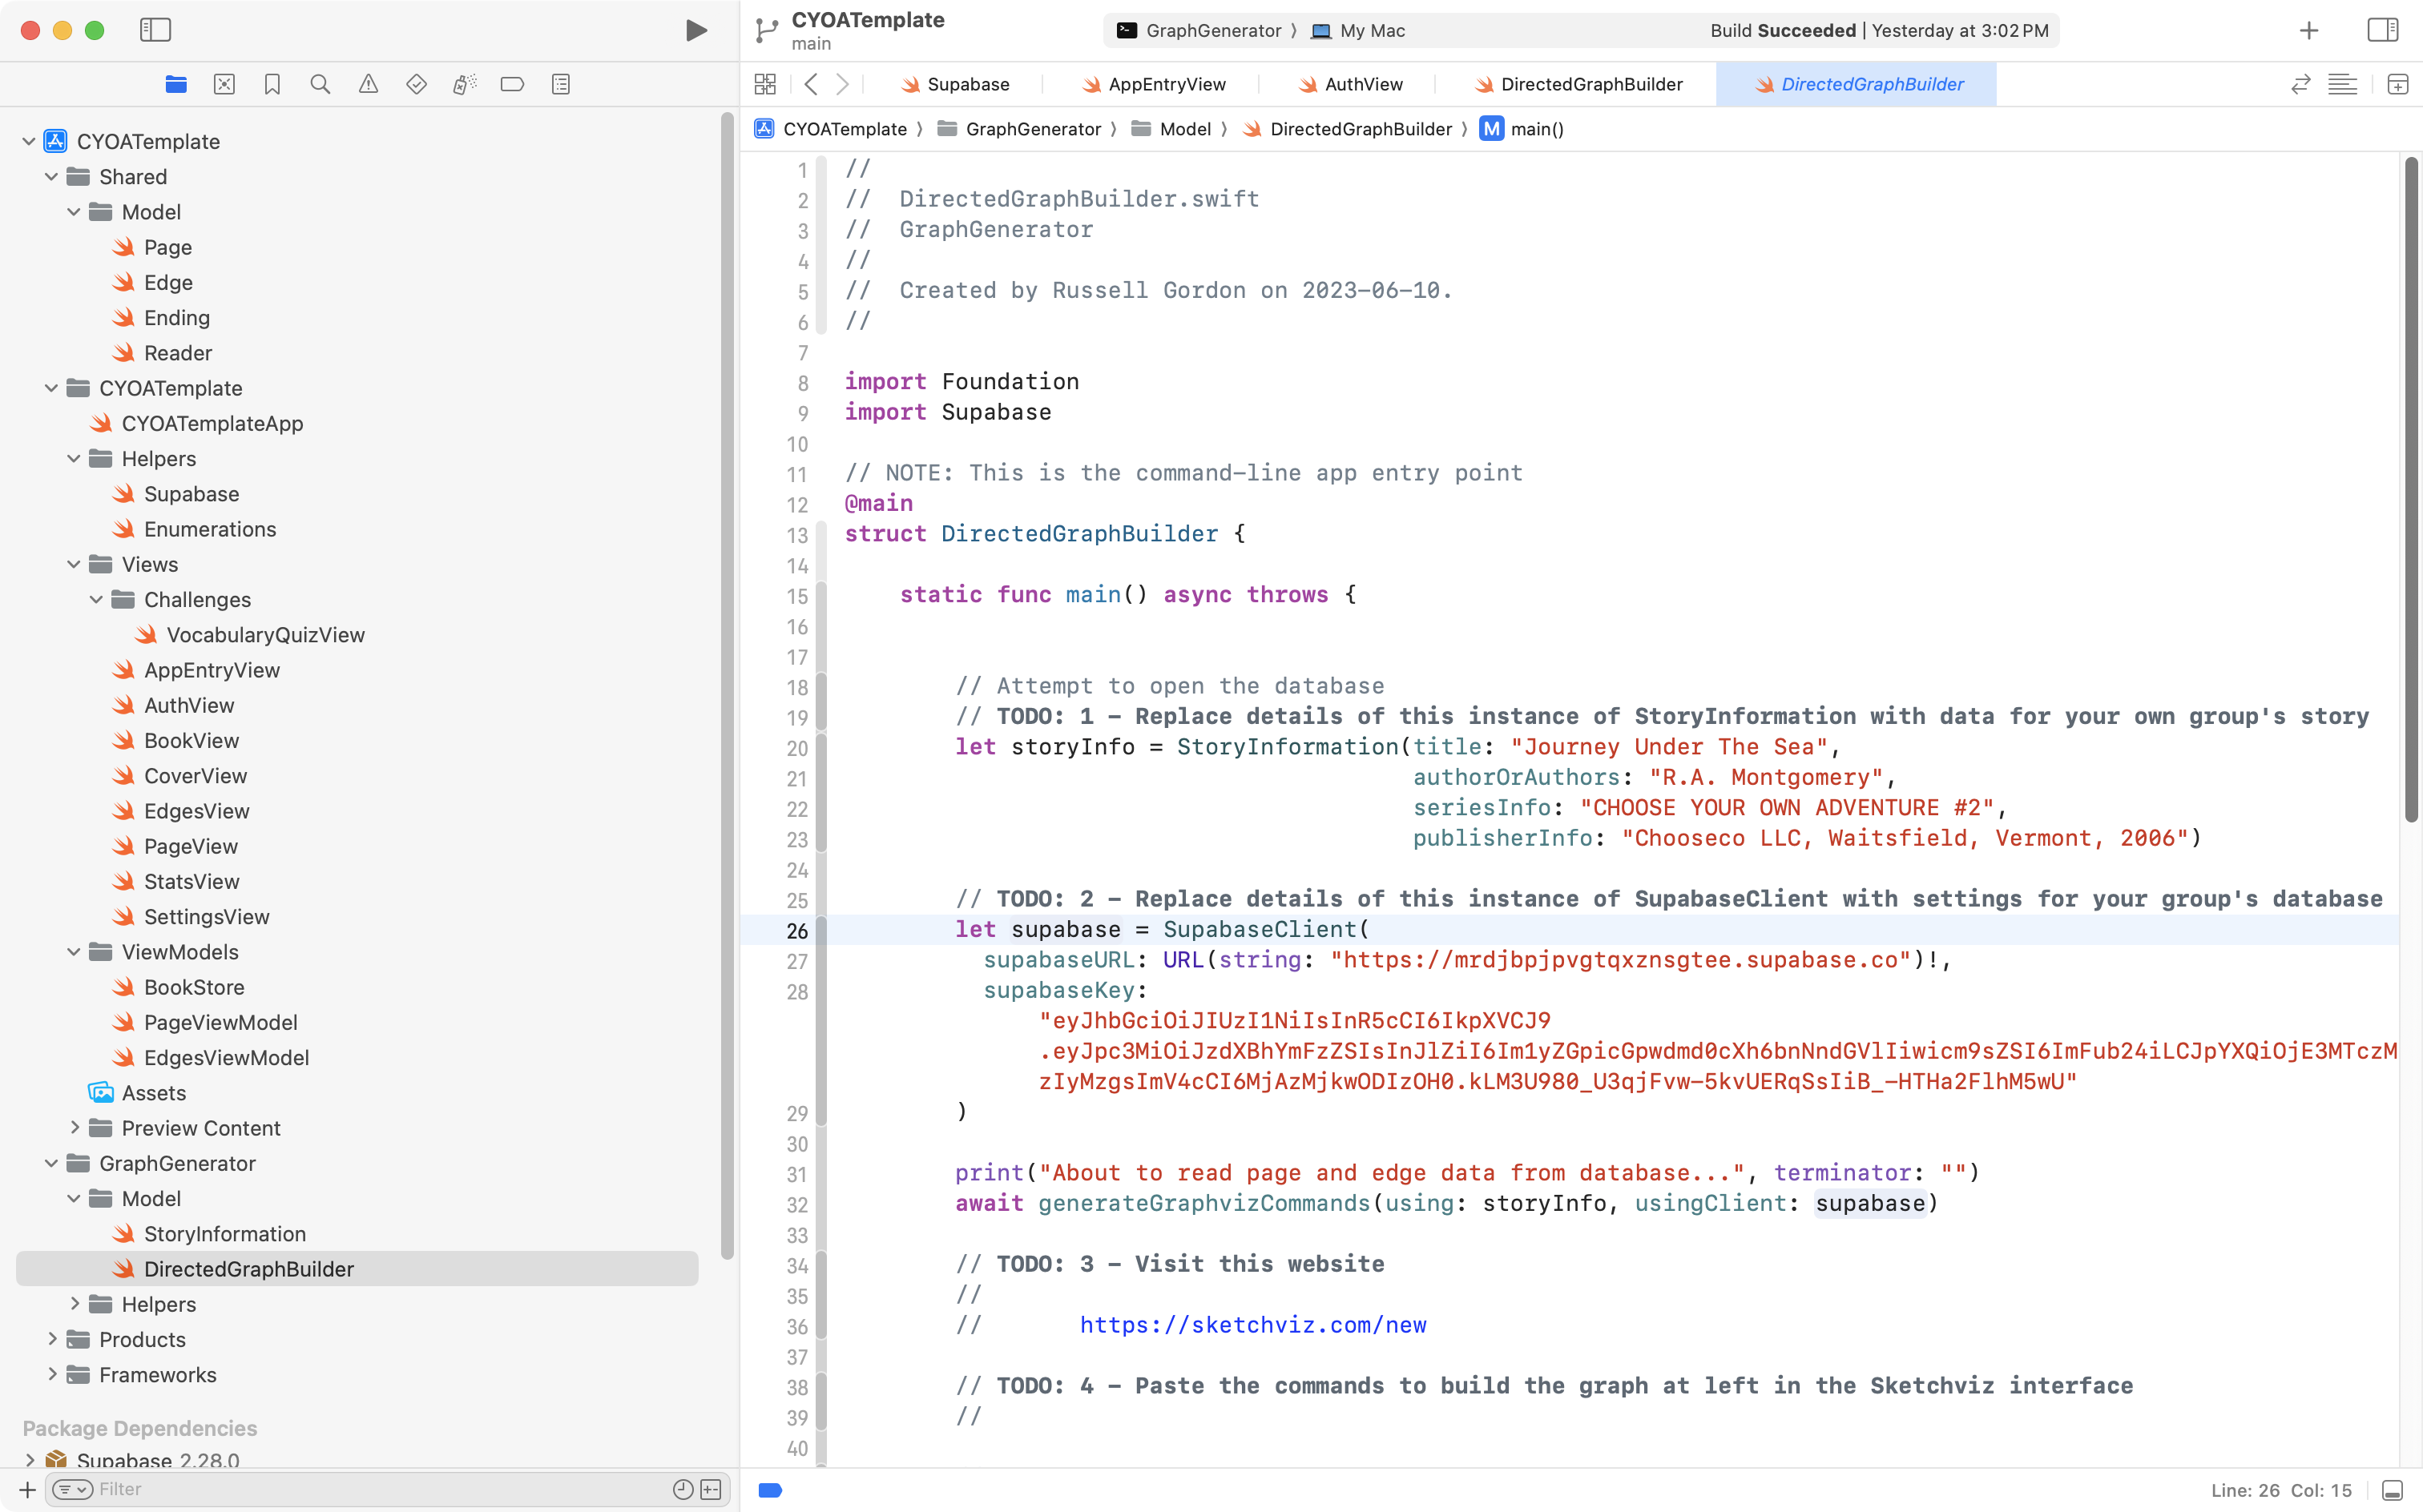Viewport: 2423px width, 1512px height.
Task: Add editor on right icon
Action: click(2398, 84)
